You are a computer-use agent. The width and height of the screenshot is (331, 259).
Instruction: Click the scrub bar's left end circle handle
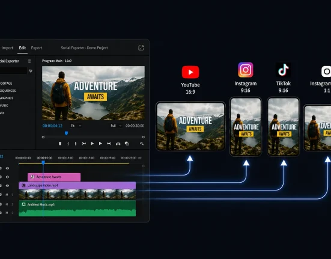pos(43,137)
